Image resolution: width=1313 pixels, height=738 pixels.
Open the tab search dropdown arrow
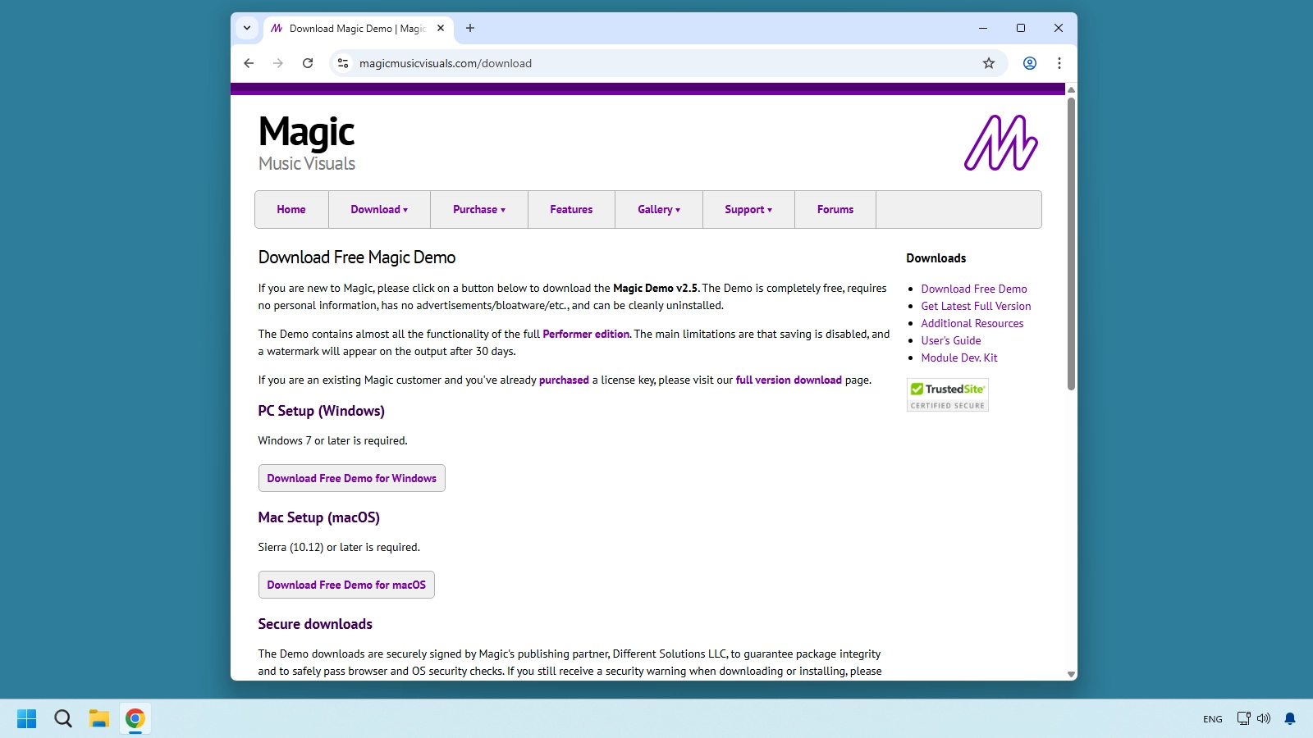click(x=247, y=28)
